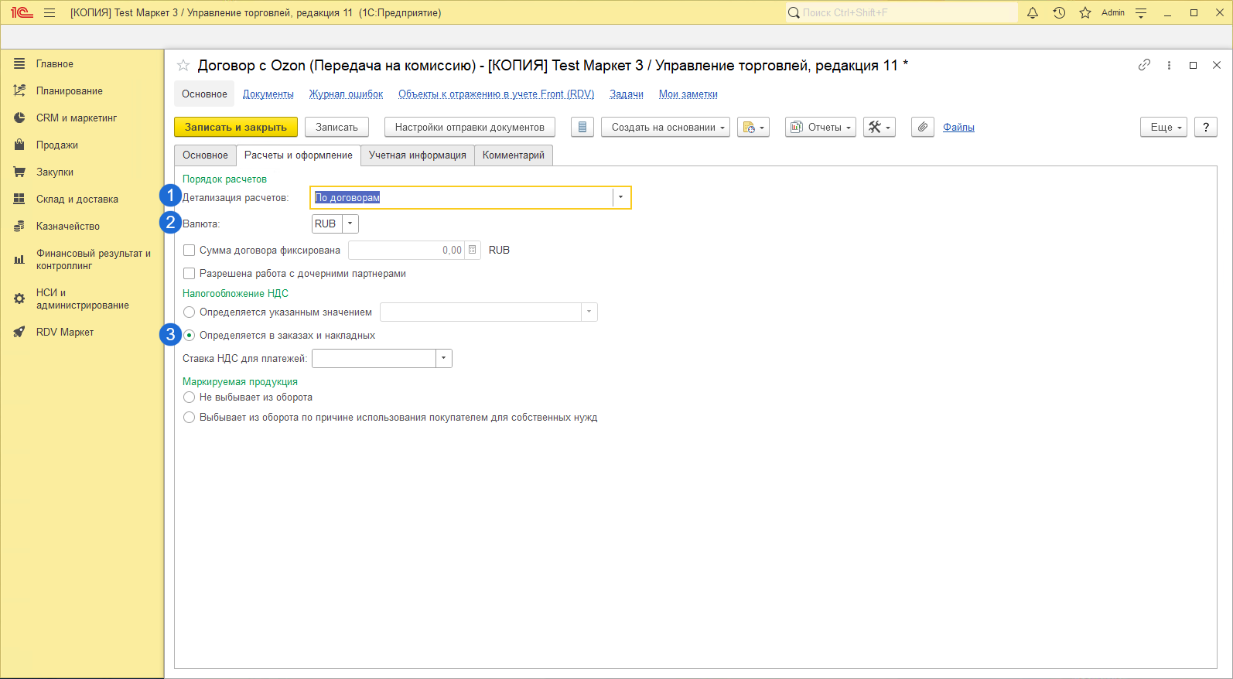Screen dimensions: 1233x679
Task: Open Документы navigation link
Action: coord(268,94)
